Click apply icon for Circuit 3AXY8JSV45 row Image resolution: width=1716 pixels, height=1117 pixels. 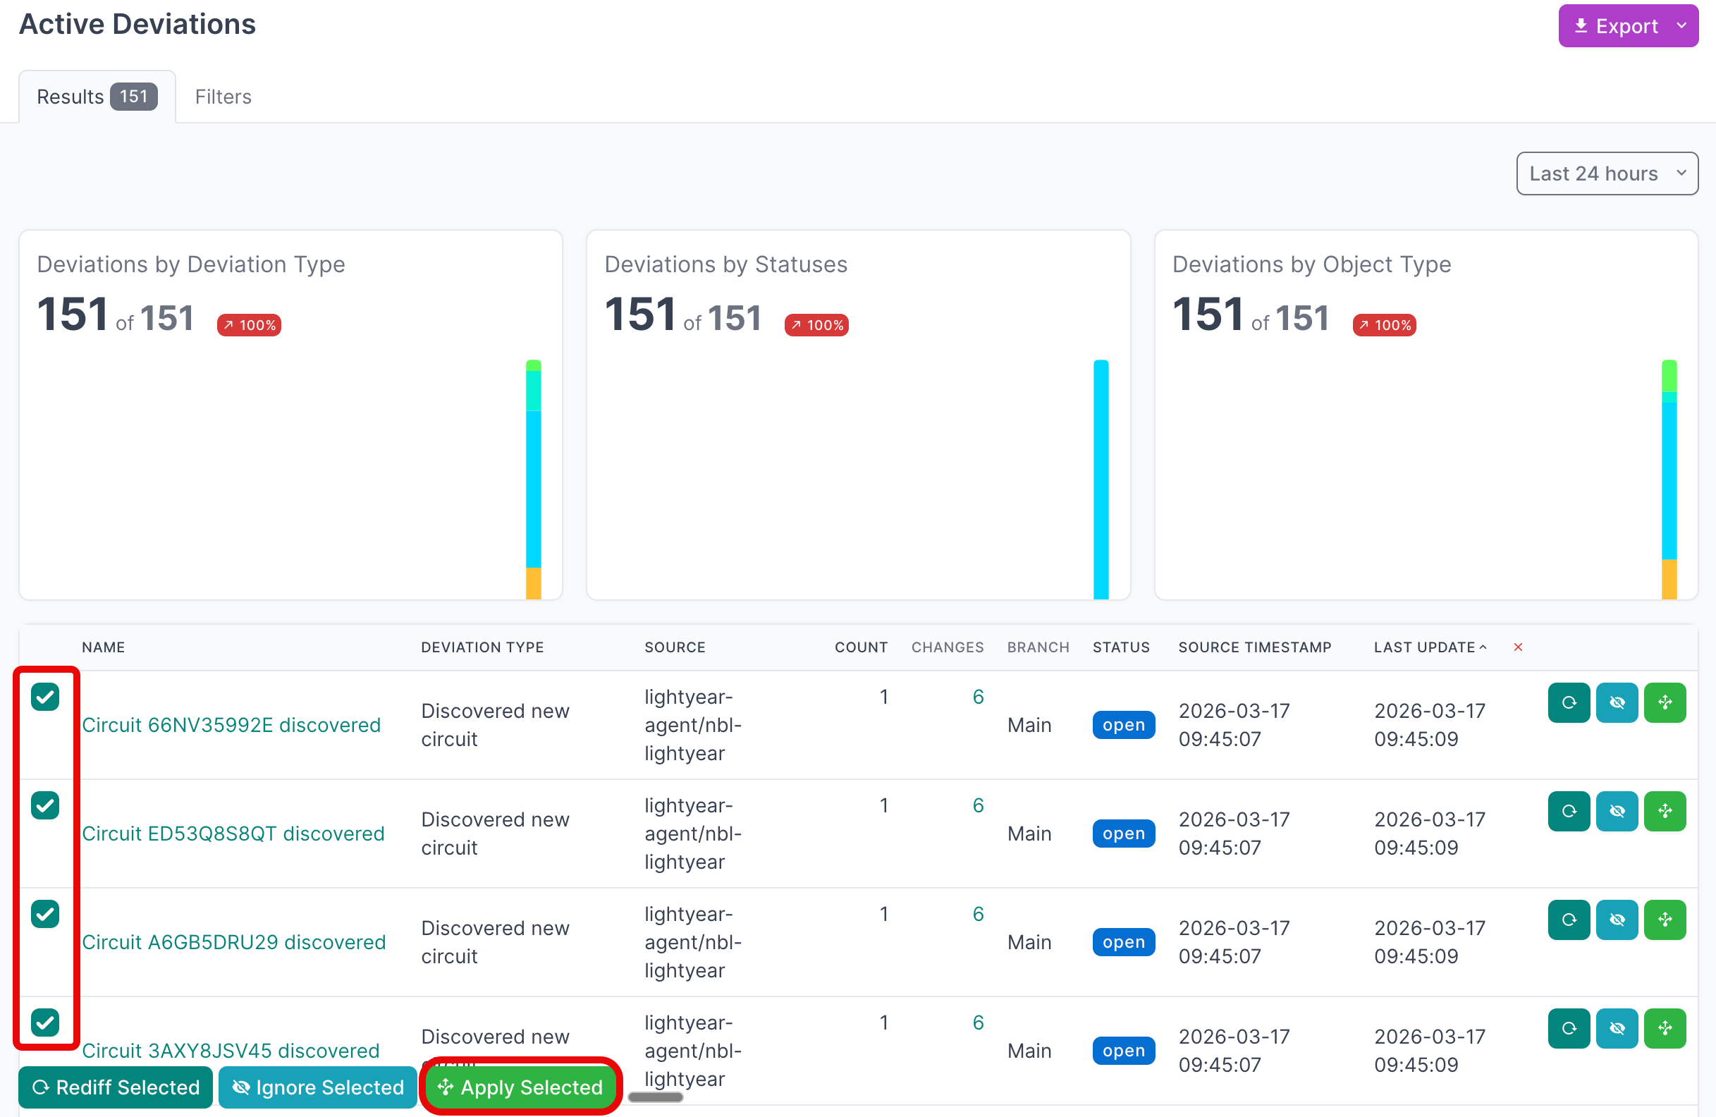[x=1664, y=1027]
